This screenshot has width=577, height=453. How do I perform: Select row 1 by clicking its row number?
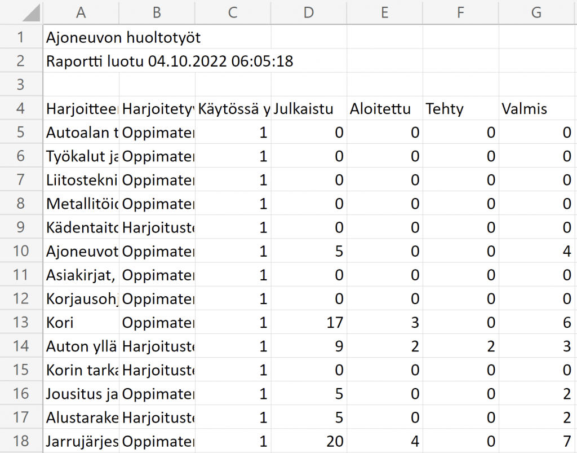click(x=21, y=37)
